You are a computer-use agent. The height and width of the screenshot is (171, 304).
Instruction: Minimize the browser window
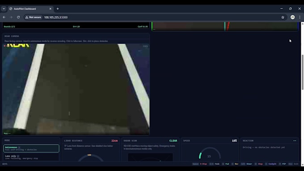[281, 9]
